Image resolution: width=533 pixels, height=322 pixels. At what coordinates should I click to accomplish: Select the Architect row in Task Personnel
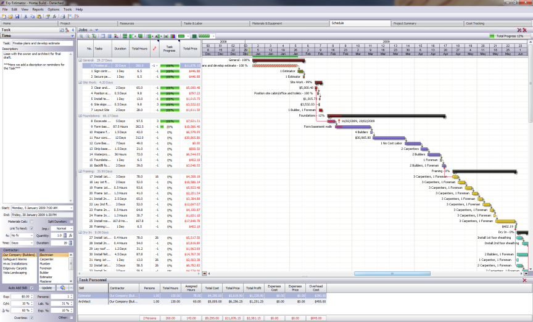[202, 301]
